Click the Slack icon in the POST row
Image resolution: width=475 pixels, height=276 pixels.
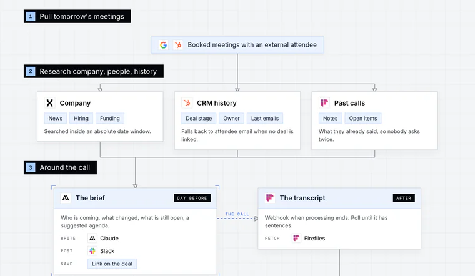(x=92, y=251)
